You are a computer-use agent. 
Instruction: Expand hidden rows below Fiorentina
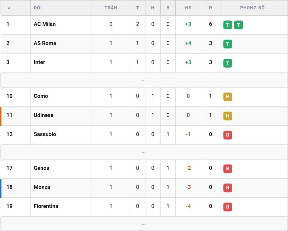point(144,224)
